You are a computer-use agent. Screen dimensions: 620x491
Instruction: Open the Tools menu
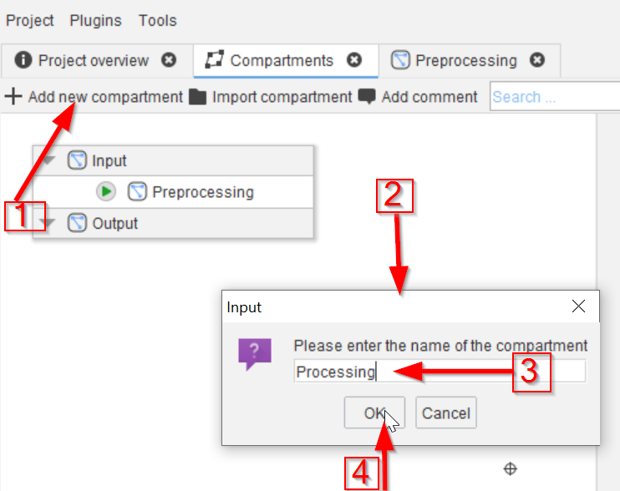158,20
